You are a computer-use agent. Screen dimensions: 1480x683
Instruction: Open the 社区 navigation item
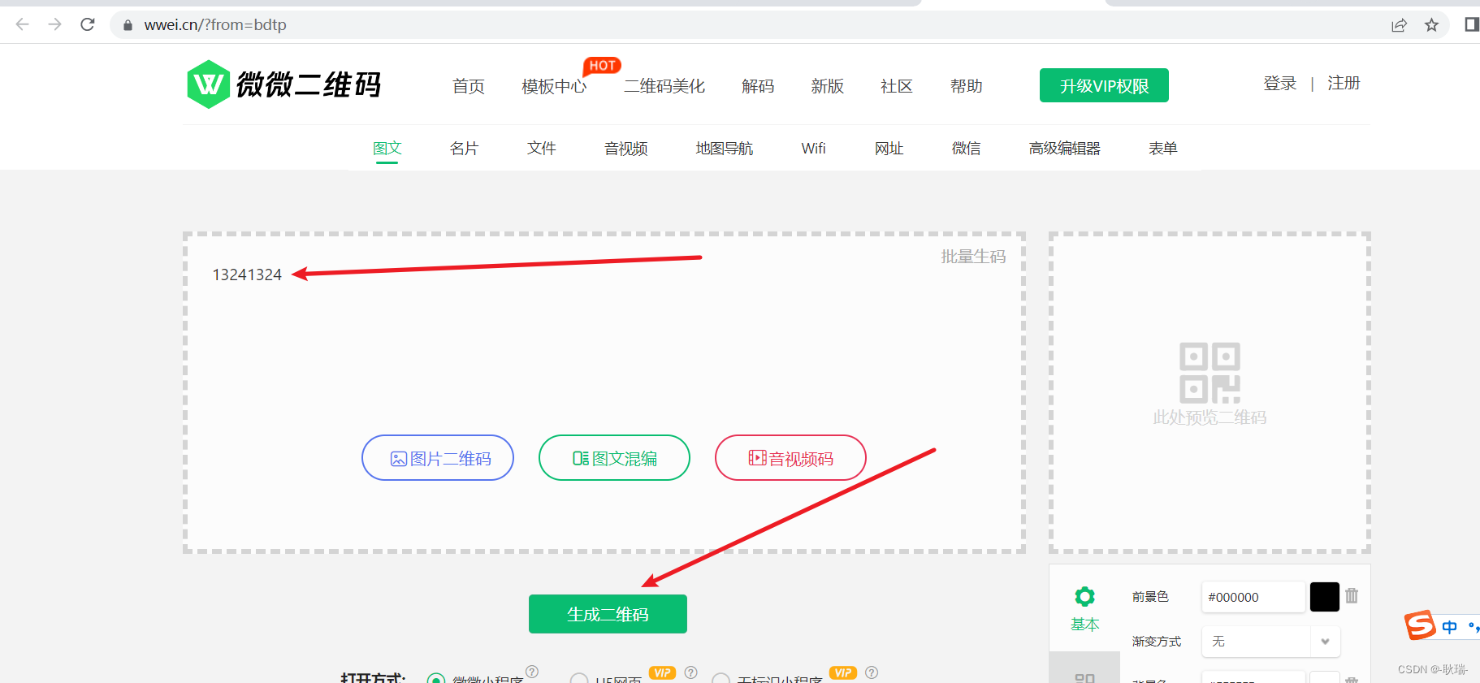[897, 86]
